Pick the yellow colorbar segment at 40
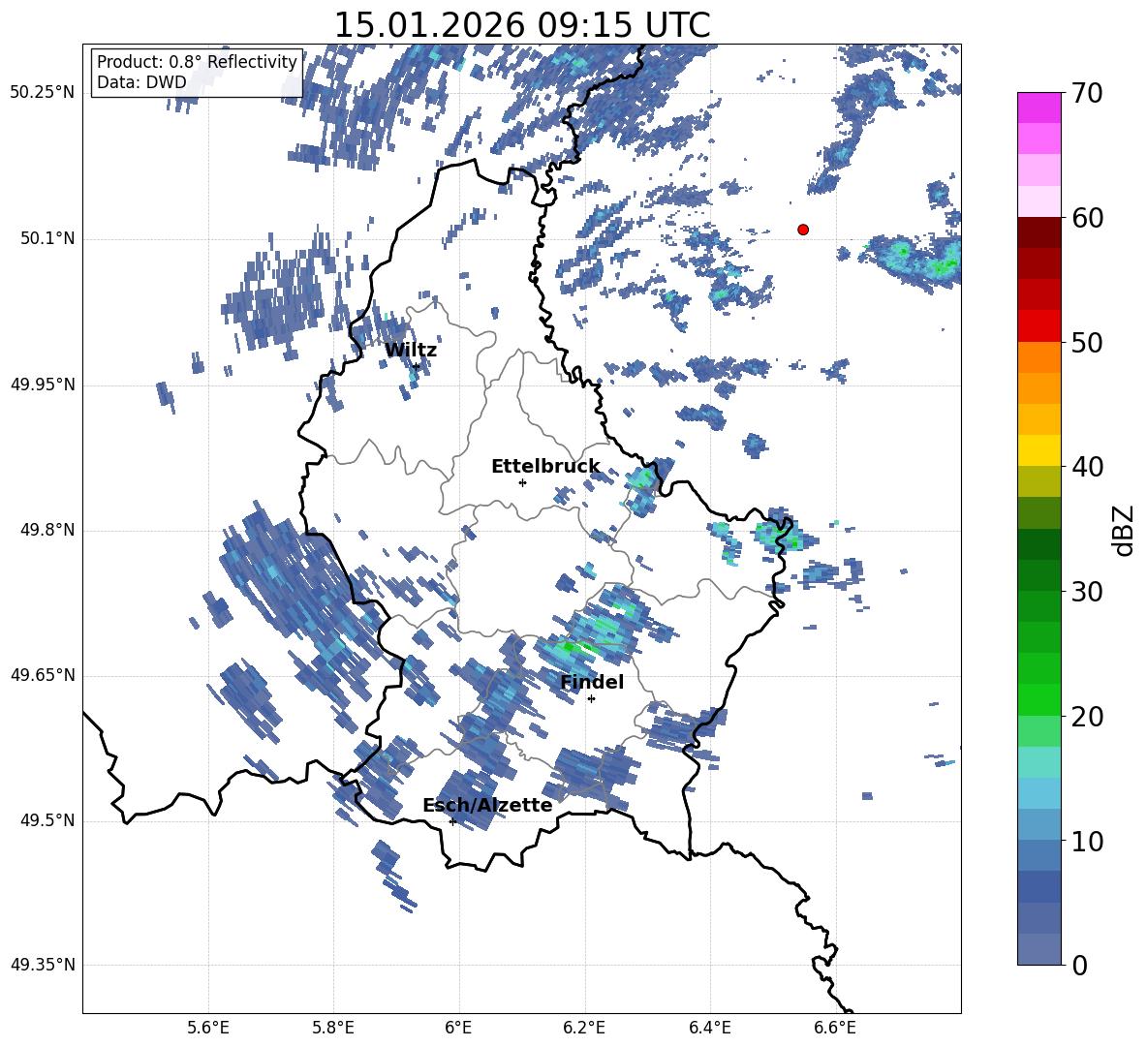This screenshot has width=1147, height=1047. pyautogui.click(x=1038, y=450)
